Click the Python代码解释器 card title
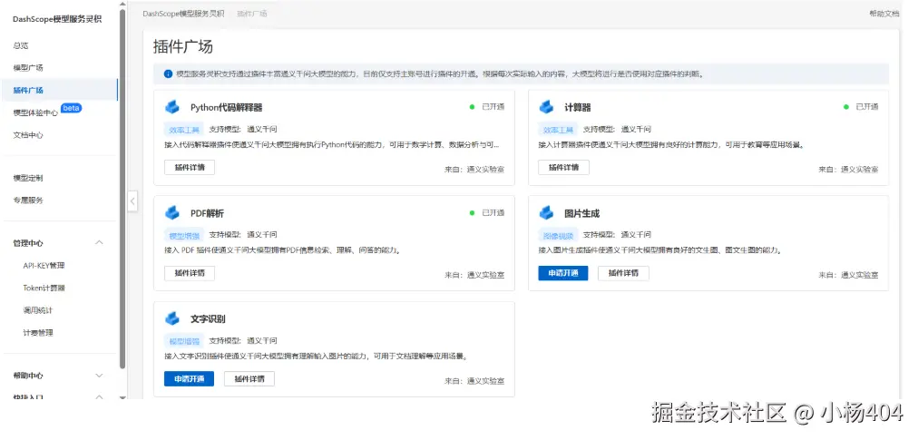 pyautogui.click(x=227, y=108)
